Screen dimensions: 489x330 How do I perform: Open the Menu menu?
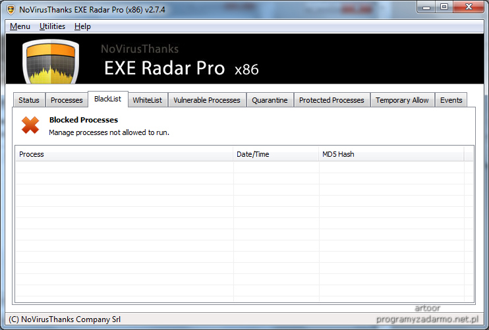tap(20, 26)
